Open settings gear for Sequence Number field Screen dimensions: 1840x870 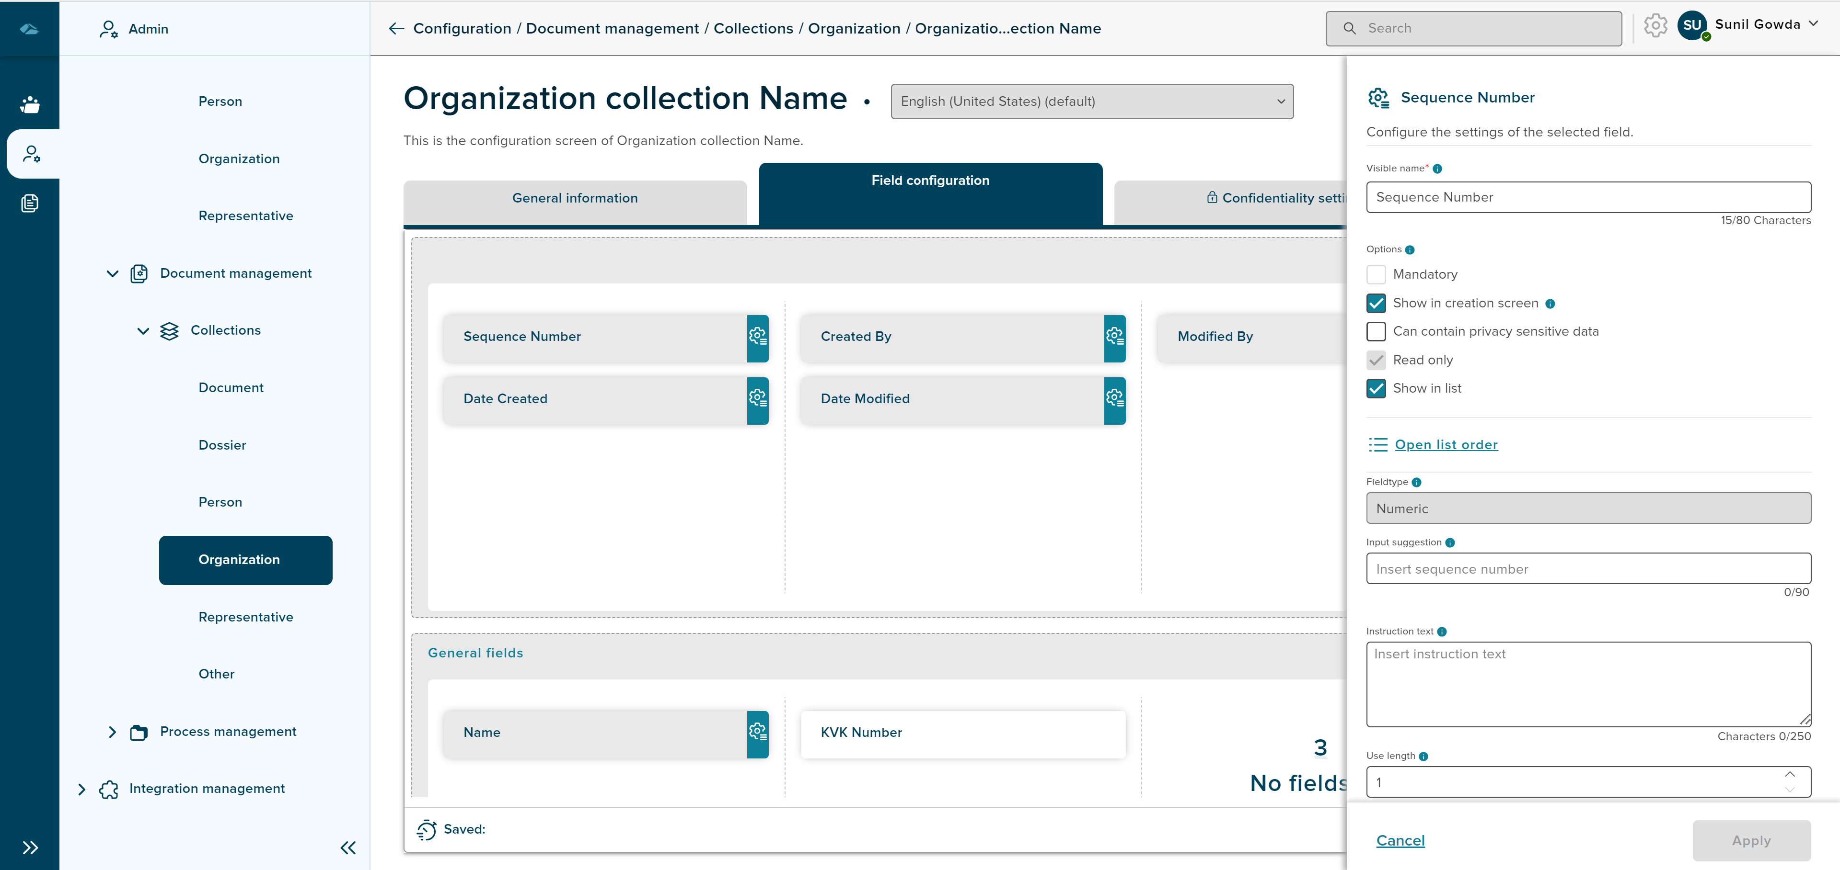coord(757,337)
